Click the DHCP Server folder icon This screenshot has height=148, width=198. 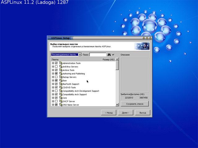tap(61, 101)
